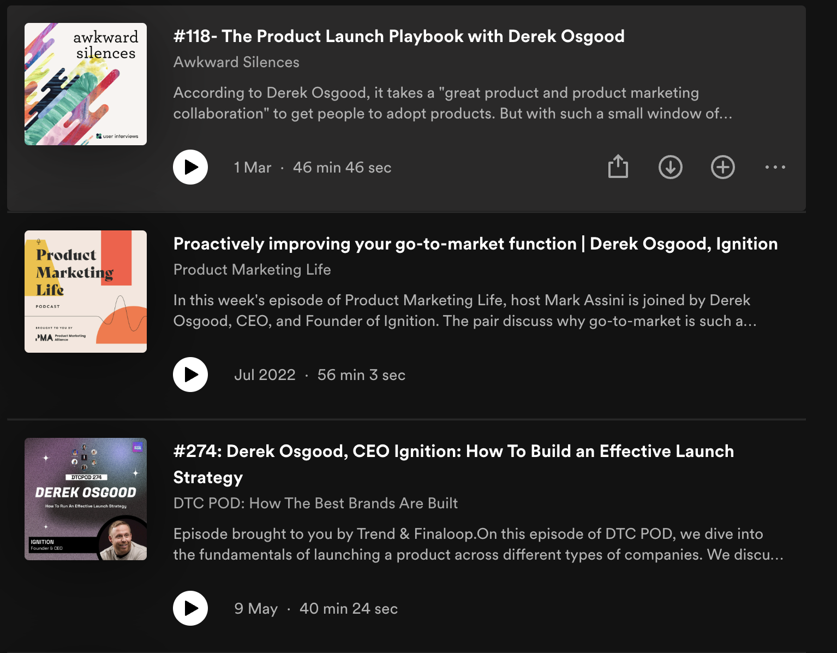
Task: Click the description starting 'In this week's episode'
Action: [x=465, y=311]
